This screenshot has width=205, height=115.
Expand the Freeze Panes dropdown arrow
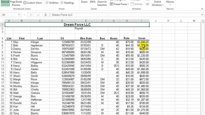tap(128, 4)
